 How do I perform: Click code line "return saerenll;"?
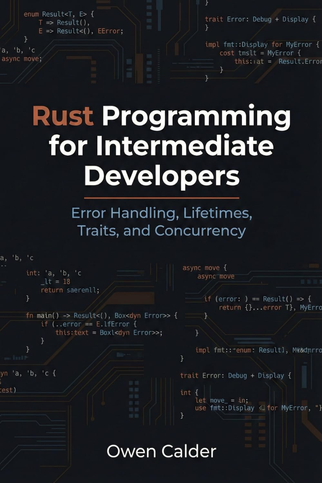[70, 290]
